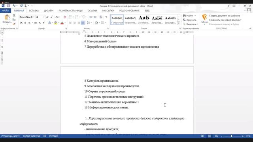Copy selection with the copy icon
253x142 pixels.
14,20
